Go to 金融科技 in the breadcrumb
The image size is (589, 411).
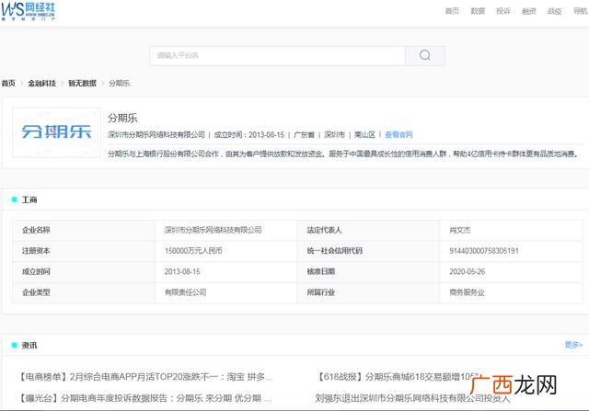click(x=41, y=83)
